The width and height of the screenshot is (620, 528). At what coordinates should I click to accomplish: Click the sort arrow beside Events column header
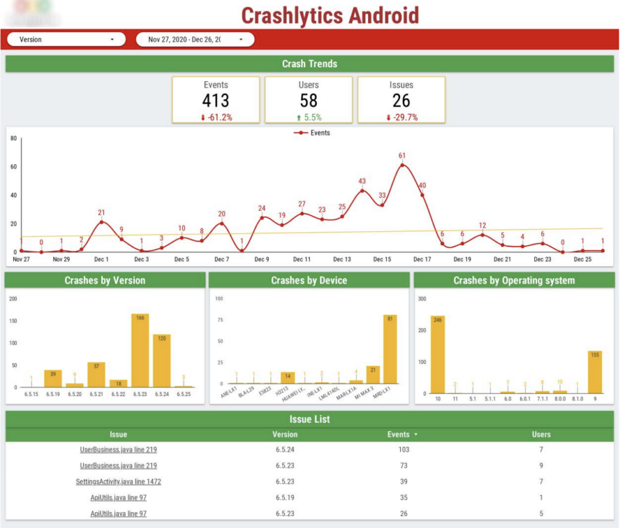tap(416, 435)
